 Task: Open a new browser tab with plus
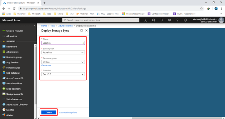pos(44,3)
